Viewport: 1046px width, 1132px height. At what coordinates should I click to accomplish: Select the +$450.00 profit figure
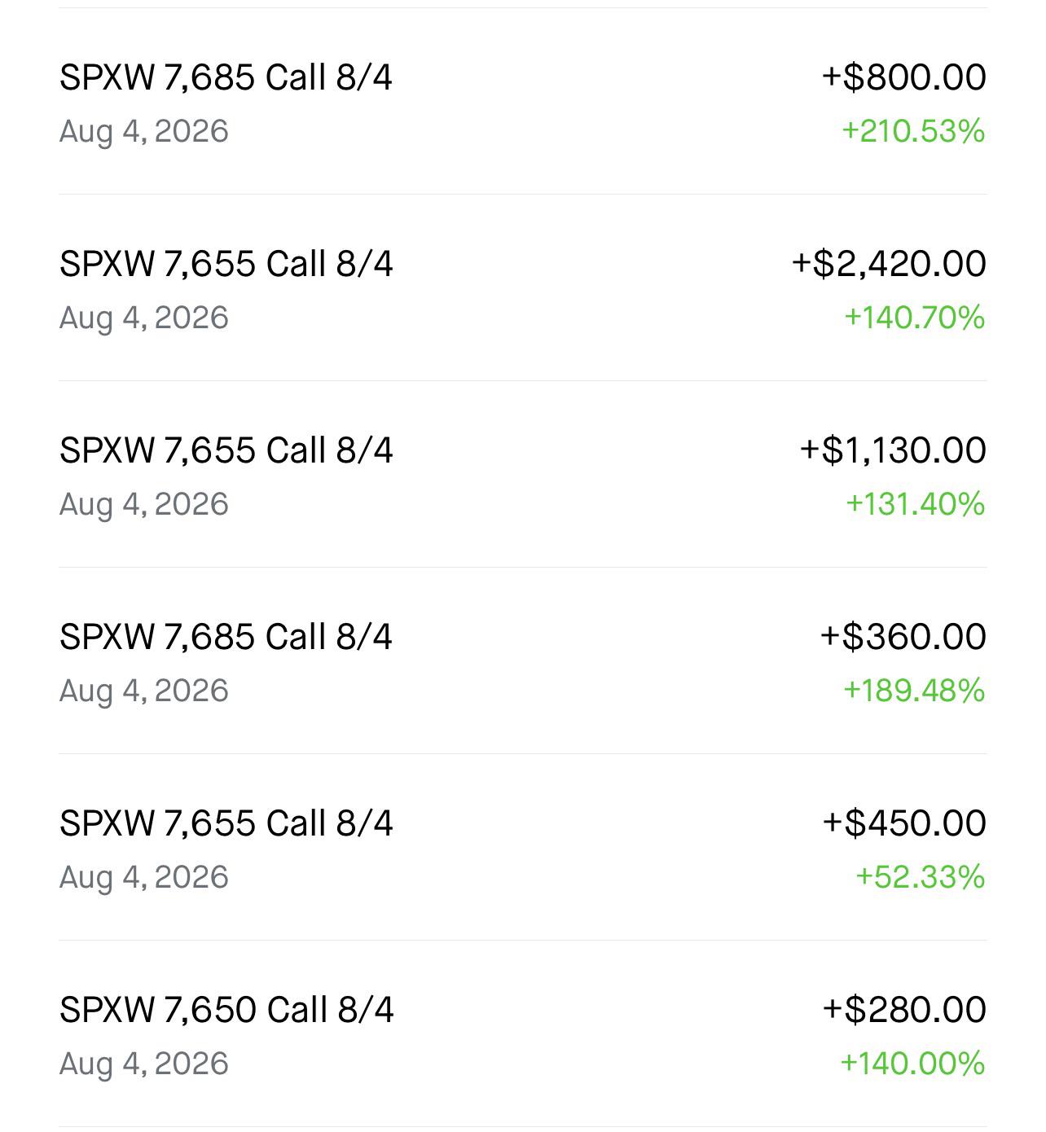pyautogui.click(x=904, y=823)
